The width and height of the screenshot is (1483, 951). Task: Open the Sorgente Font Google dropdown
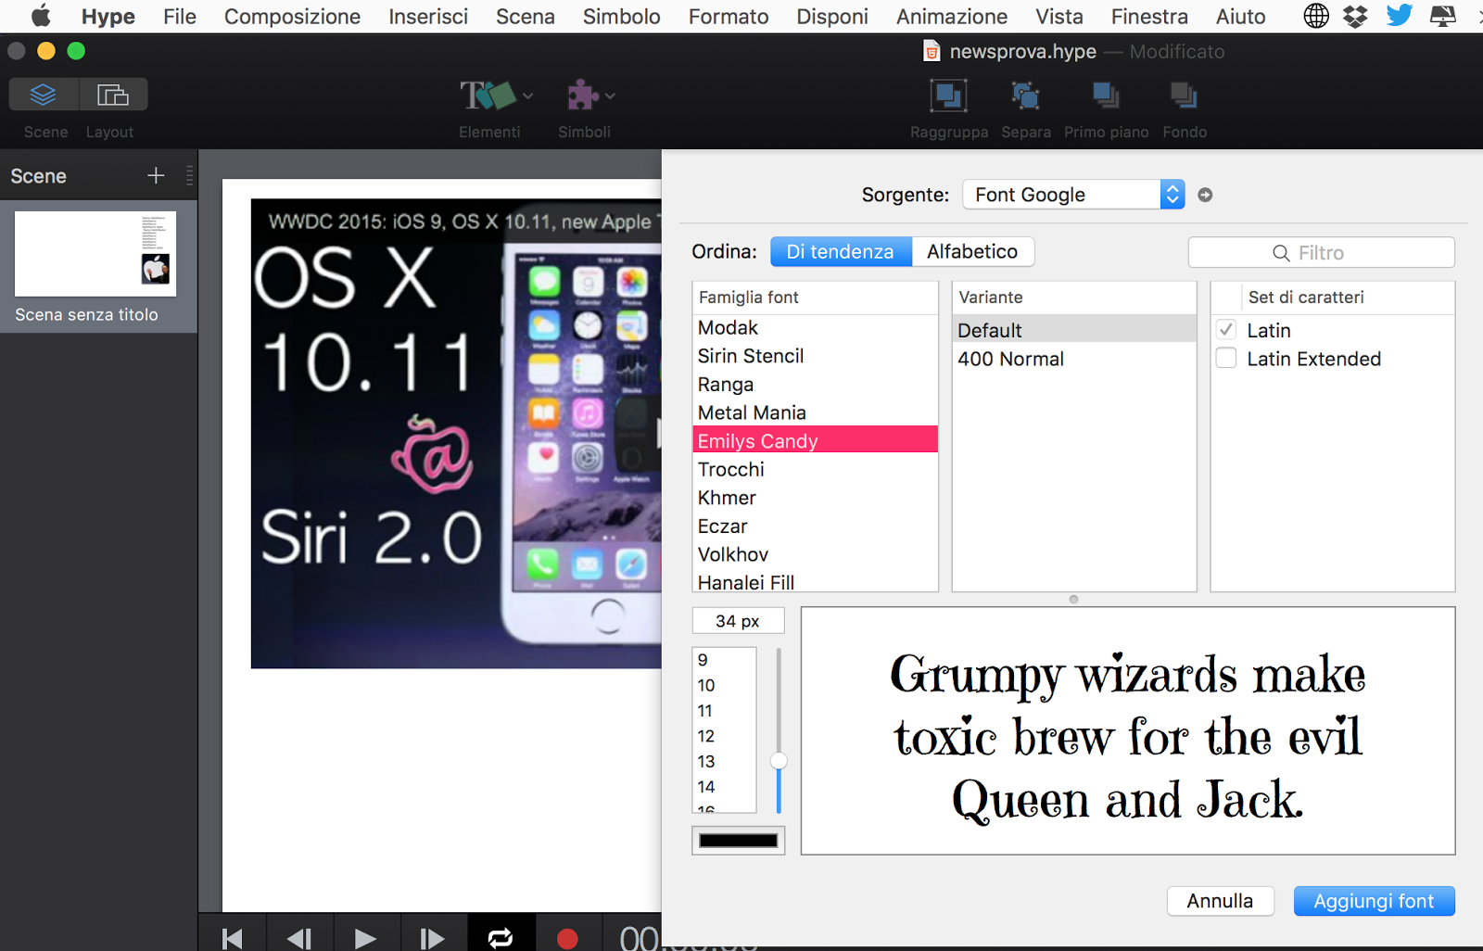click(x=1073, y=195)
